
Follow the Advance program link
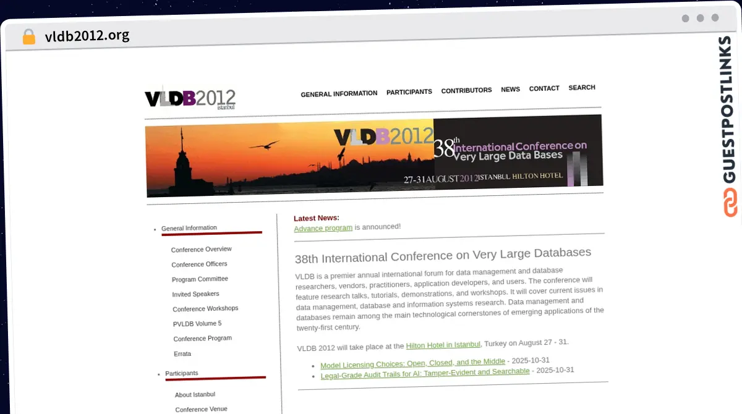pos(323,228)
